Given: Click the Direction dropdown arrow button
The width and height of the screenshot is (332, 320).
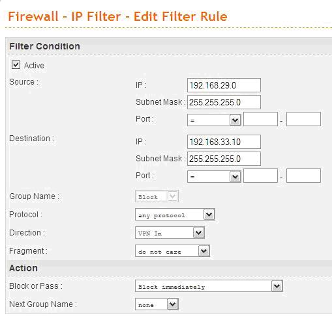Looking at the screenshot, I should tap(199, 233).
